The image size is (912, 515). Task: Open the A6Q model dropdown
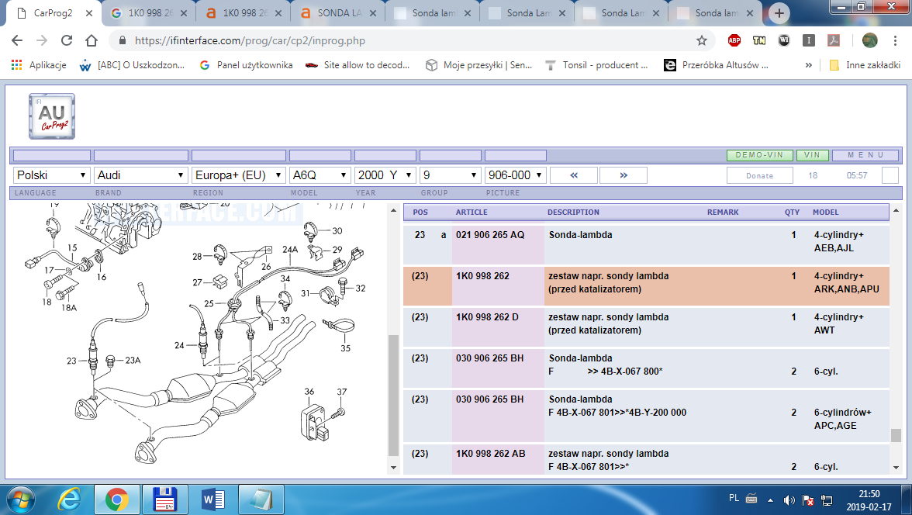click(320, 175)
